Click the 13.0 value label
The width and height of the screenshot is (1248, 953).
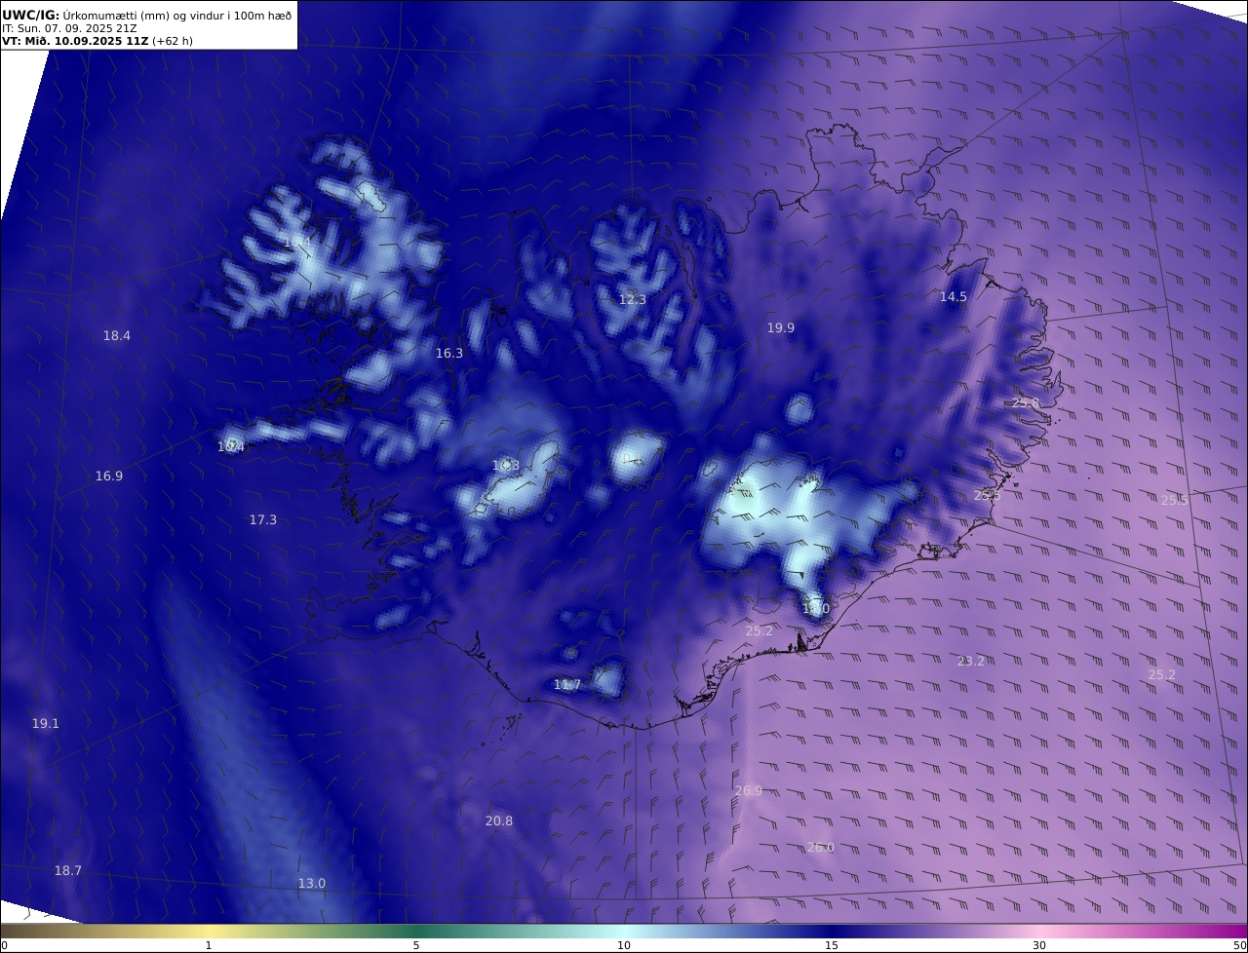(x=312, y=884)
